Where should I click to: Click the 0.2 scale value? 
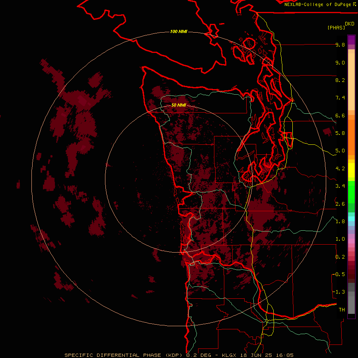pos(340,257)
